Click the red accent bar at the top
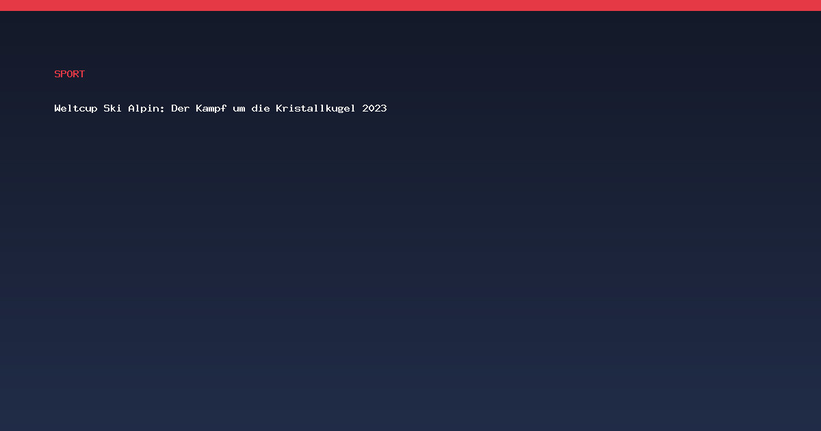Viewport: 821px width, 431px height. pos(410,5)
